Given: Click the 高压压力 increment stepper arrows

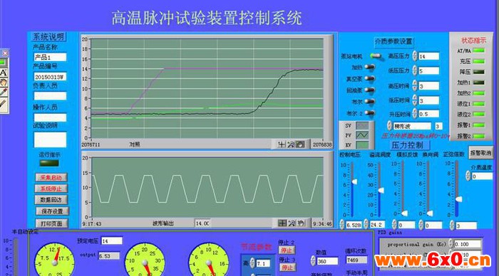Looking at the screenshot, I should tap(414, 56).
